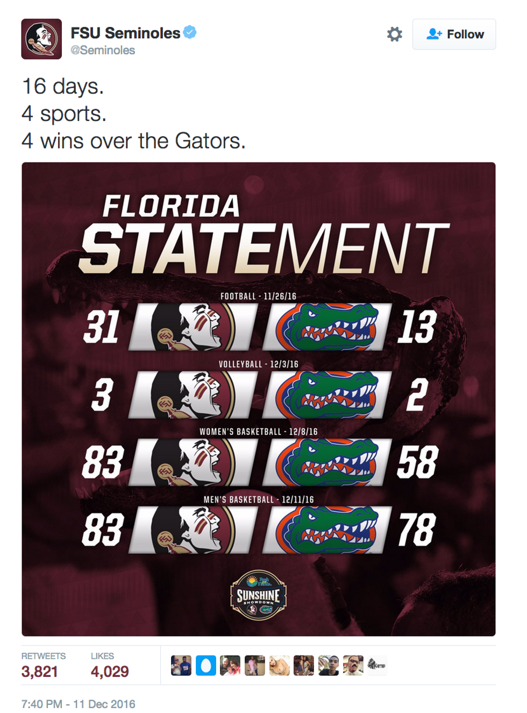The height and width of the screenshot is (713, 527).
Task: Click the default egg avatar liker
Action: (205, 666)
